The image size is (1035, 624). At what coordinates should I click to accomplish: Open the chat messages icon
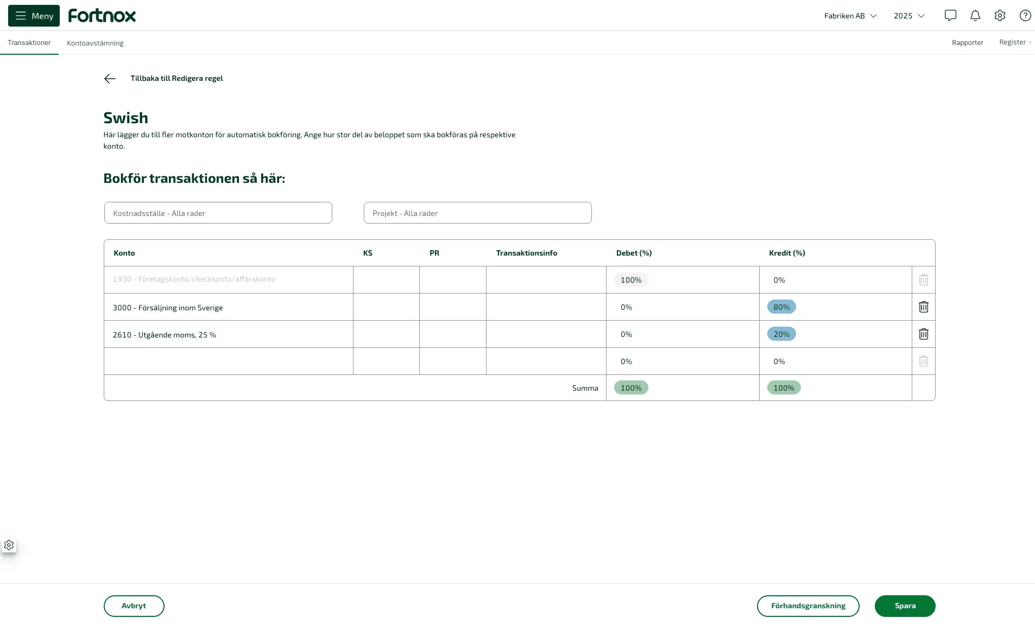click(950, 16)
